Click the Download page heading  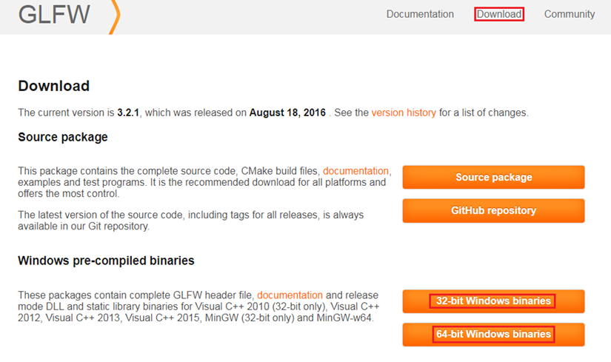(x=54, y=86)
